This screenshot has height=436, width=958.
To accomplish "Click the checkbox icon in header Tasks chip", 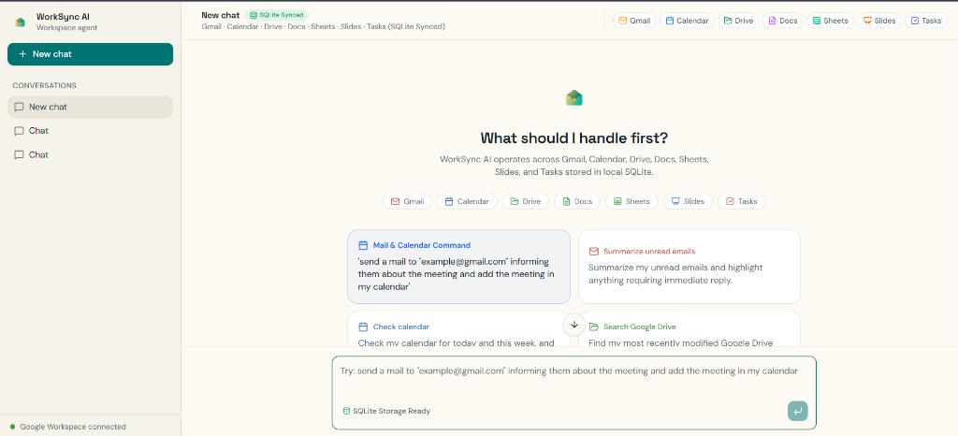I will tap(915, 21).
